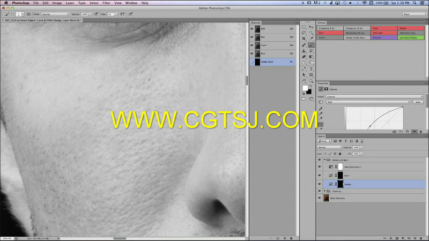Image resolution: width=429 pixels, height=241 pixels.
Task: Hide the Burn layer
Action: pos(319,176)
